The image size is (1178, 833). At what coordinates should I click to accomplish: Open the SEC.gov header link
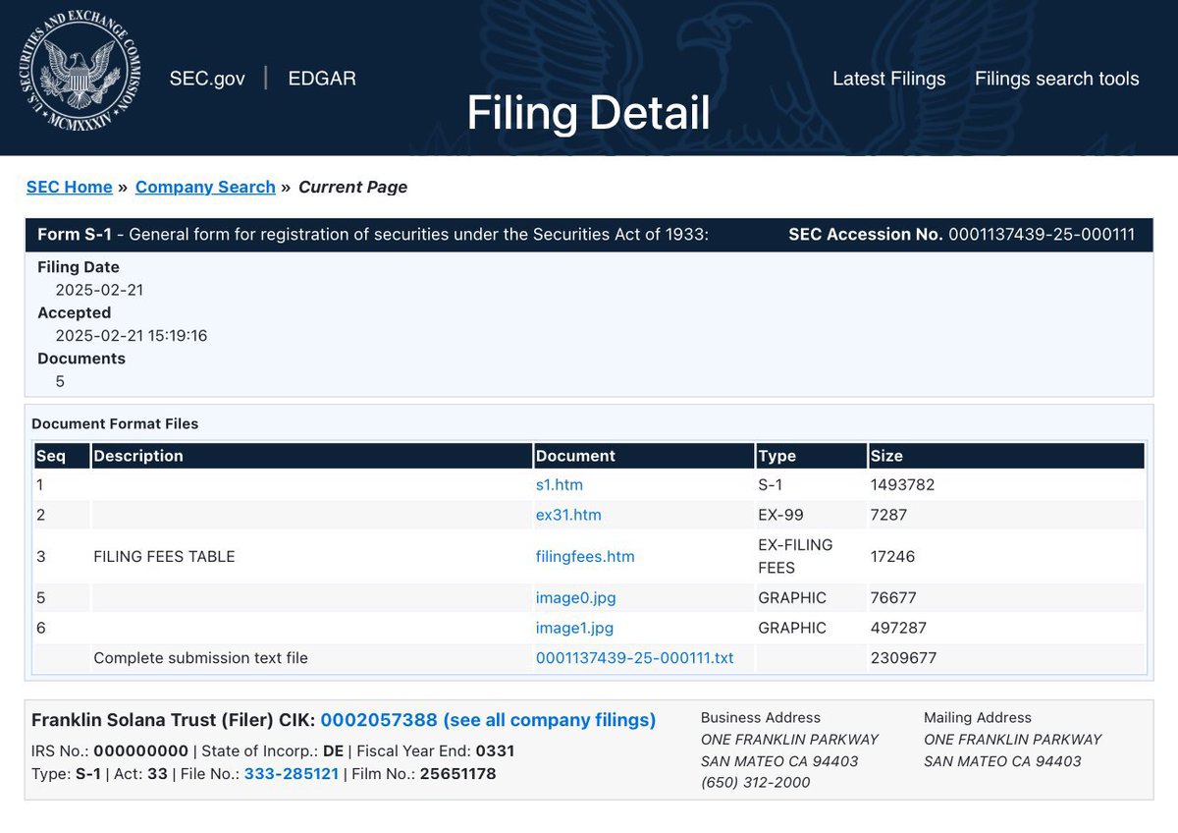tap(207, 79)
